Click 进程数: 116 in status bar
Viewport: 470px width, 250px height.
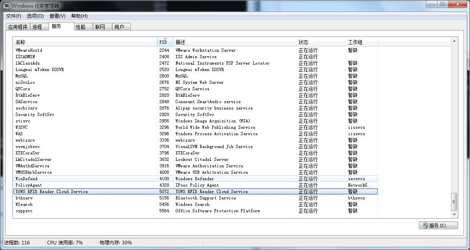[x=17, y=242]
